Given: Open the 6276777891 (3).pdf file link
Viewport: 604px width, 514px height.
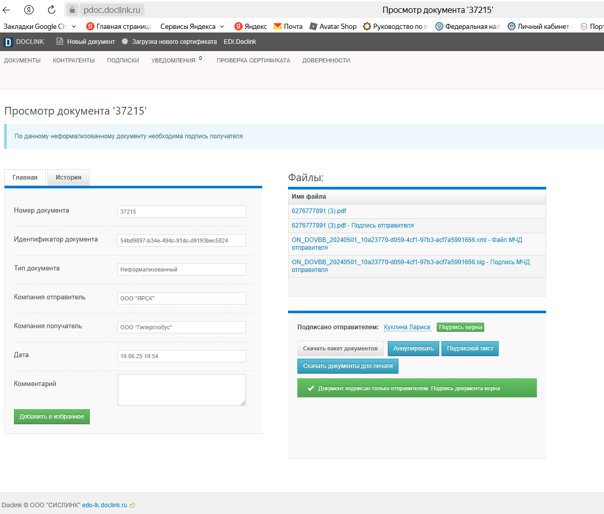Looking at the screenshot, I should (319, 211).
